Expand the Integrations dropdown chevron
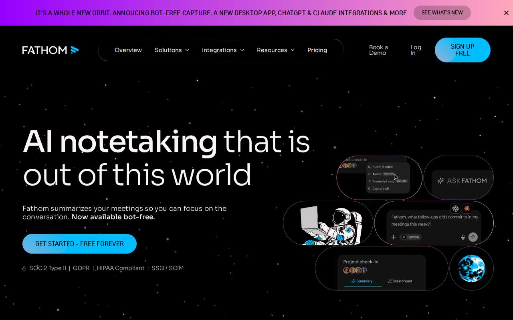Screen dimensions: 513x320 [x=242, y=50]
